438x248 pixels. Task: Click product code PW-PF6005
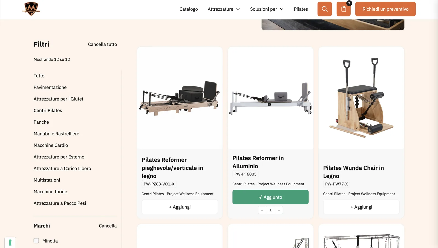coord(246,174)
